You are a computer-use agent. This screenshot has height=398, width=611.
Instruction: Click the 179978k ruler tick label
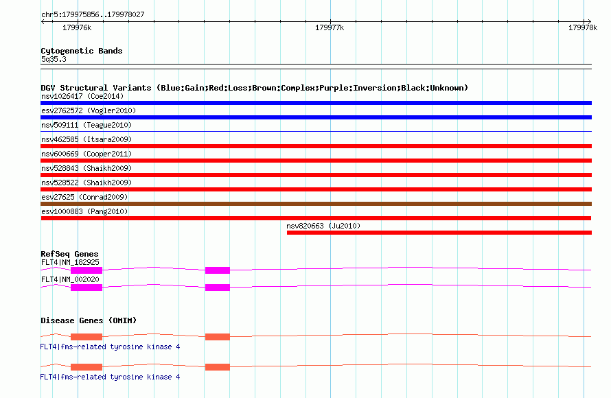tap(583, 27)
